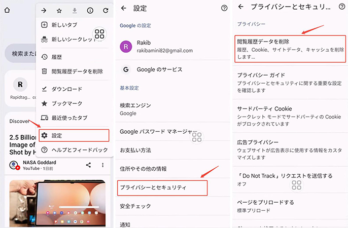
Task: Open 広告プライバシー setting
Action: (290, 149)
